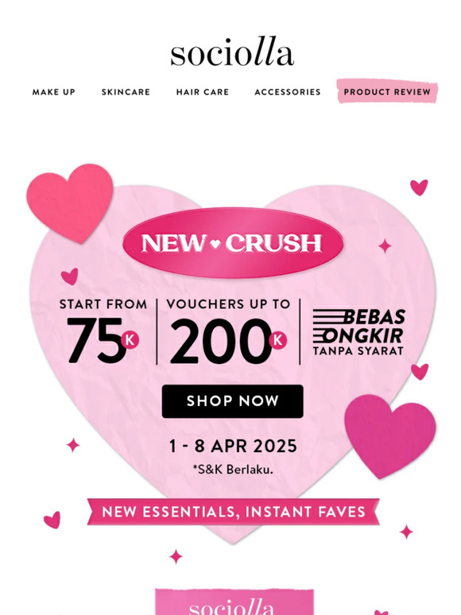Click the New Essentials, Instant Faves ribbon
Screen dimensions: 461x615
[234, 512]
